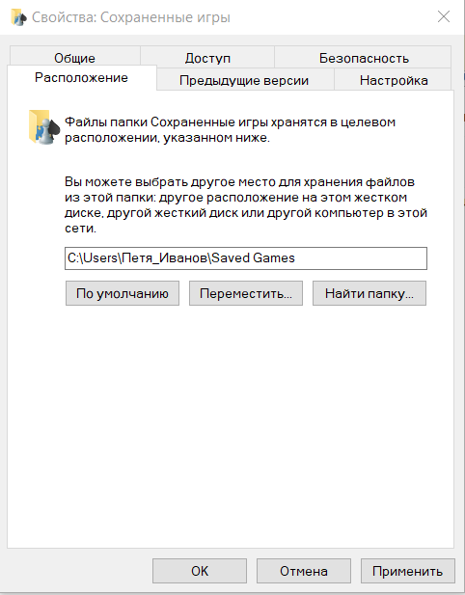Cancel changes with Отмена button
The width and height of the screenshot is (465, 595).
tap(304, 571)
